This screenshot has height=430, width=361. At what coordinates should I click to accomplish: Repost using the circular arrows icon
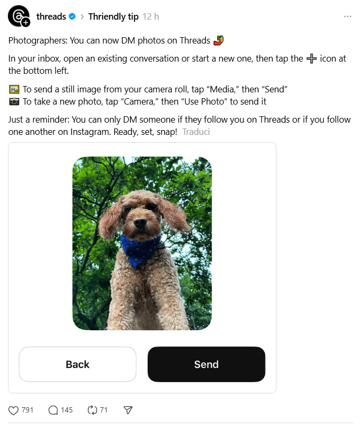(x=93, y=410)
